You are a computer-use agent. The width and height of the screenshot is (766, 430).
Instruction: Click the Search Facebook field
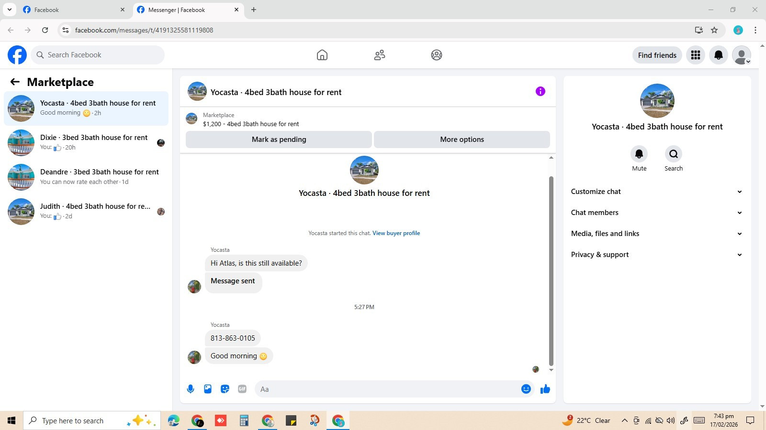tap(98, 55)
